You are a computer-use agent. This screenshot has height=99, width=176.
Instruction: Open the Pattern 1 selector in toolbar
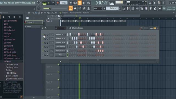tap(112, 8)
